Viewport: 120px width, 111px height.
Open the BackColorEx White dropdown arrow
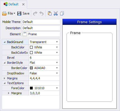57,53
